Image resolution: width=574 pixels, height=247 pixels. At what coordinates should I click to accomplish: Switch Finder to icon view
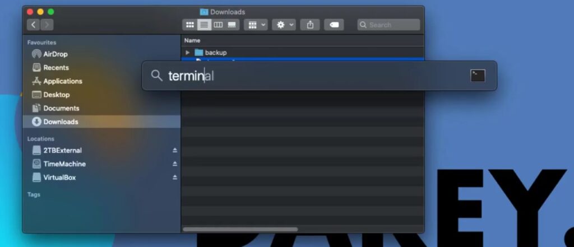click(189, 25)
